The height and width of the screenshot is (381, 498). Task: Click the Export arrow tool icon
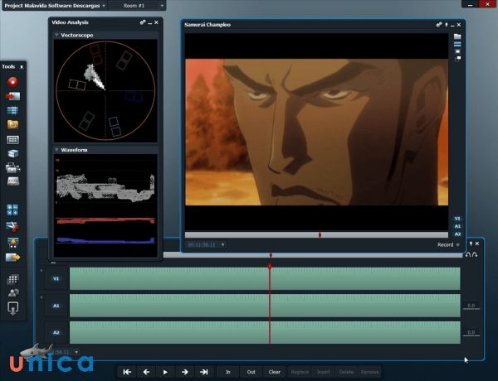click(x=12, y=257)
